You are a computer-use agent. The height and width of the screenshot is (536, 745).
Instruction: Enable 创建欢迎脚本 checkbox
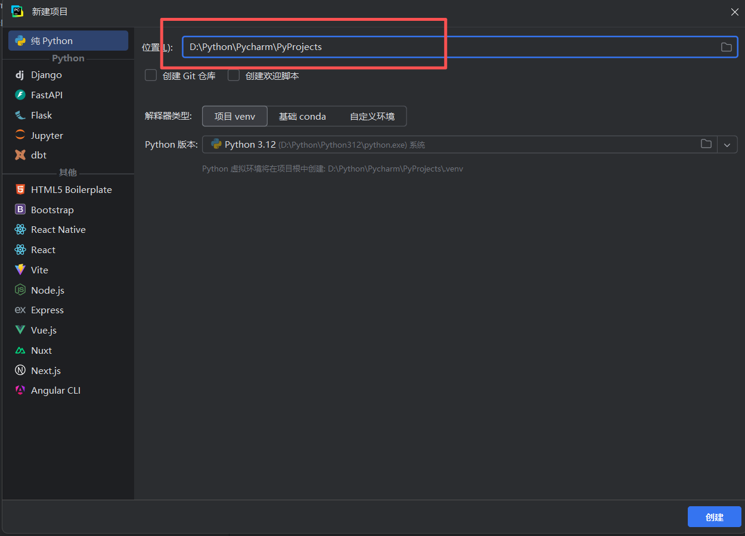tap(234, 76)
